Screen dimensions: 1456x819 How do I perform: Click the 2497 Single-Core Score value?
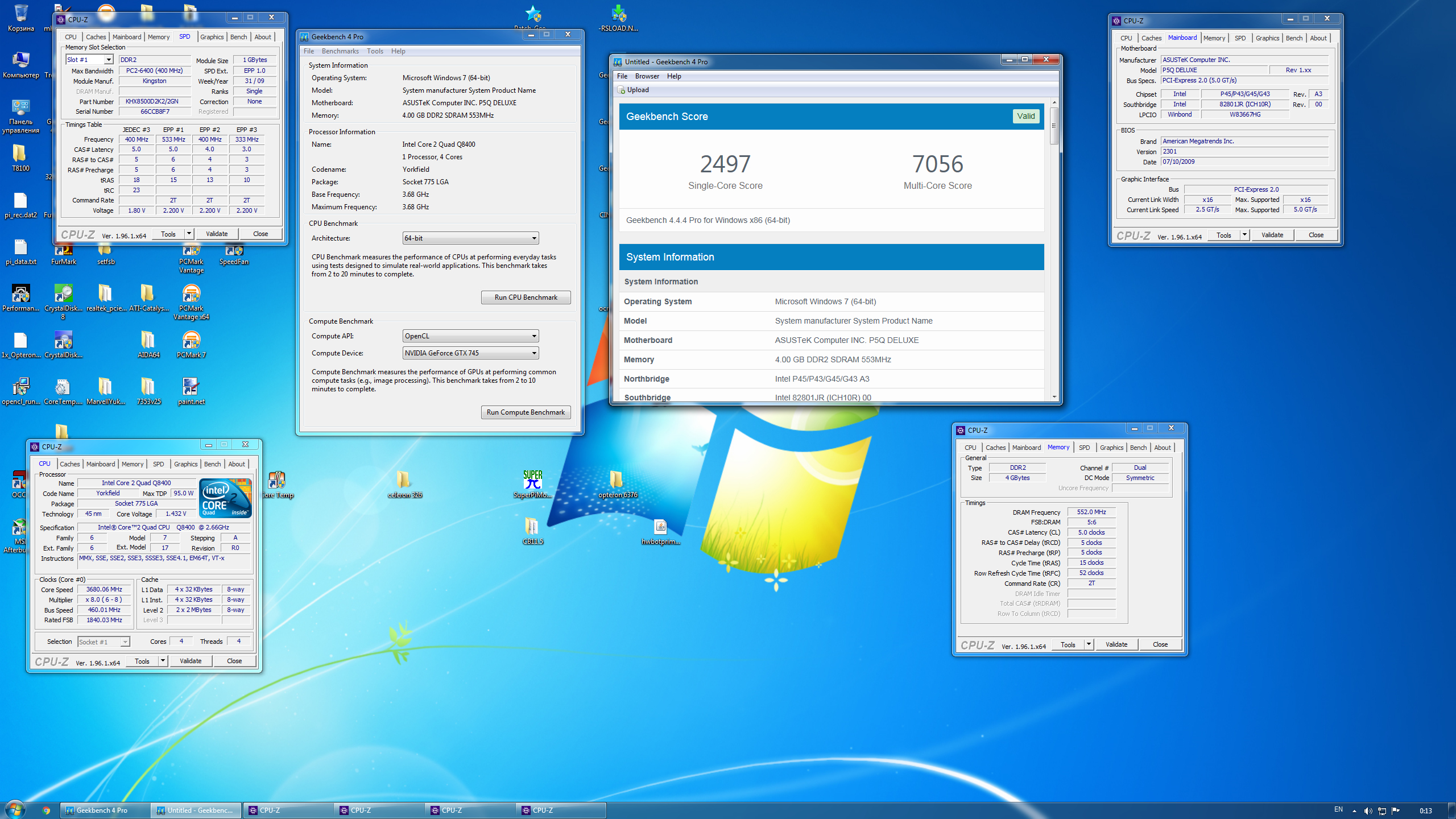click(x=725, y=164)
